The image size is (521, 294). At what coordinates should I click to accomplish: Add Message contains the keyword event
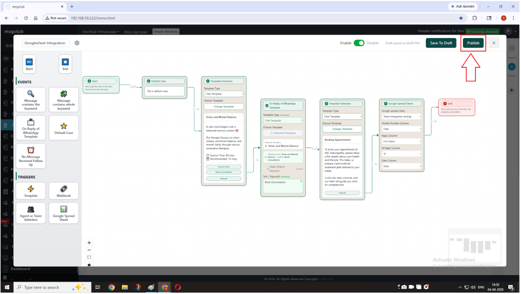click(x=31, y=99)
